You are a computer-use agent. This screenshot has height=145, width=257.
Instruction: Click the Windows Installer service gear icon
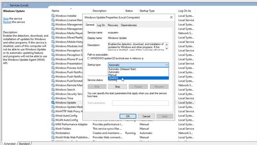click(x=53, y=16)
